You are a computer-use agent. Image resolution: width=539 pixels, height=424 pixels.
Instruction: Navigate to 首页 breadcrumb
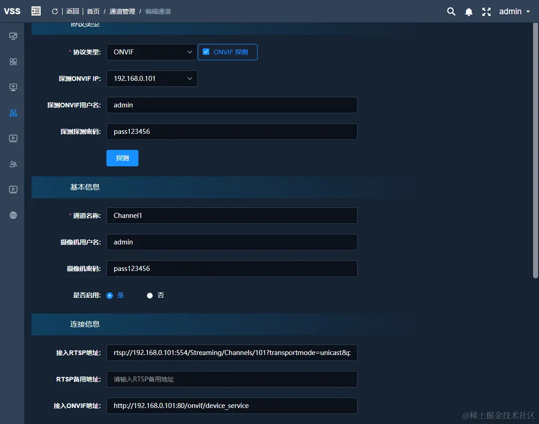[93, 11]
